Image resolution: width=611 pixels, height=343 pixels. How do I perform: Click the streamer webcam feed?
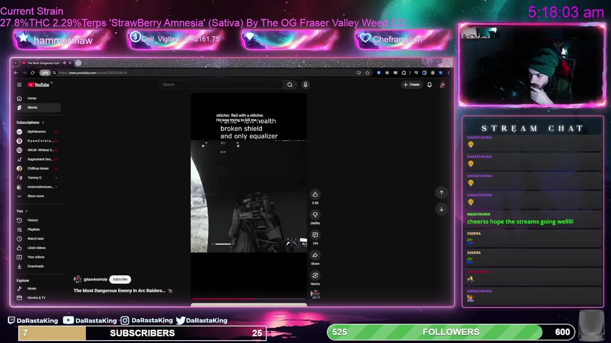(x=532, y=65)
